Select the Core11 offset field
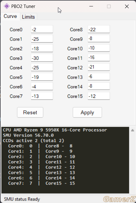Viewport: 136px width, 203px height. [99, 58]
